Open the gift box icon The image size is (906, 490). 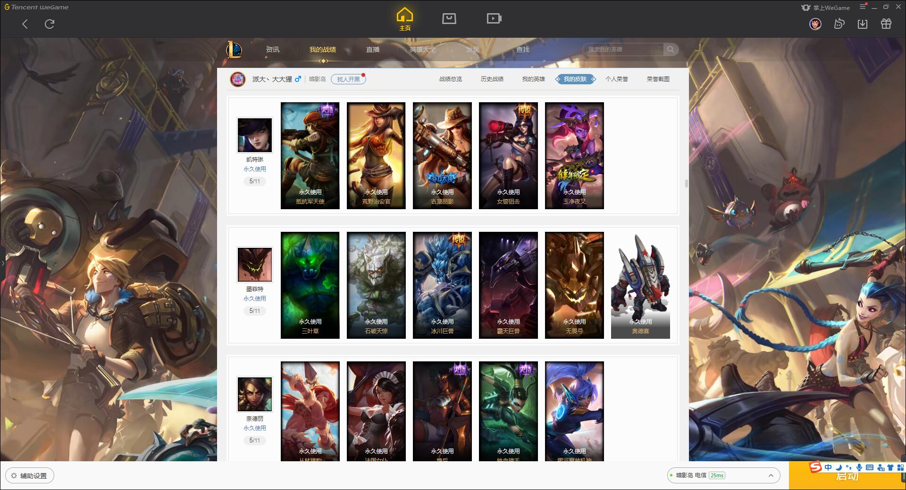pos(886,24)
